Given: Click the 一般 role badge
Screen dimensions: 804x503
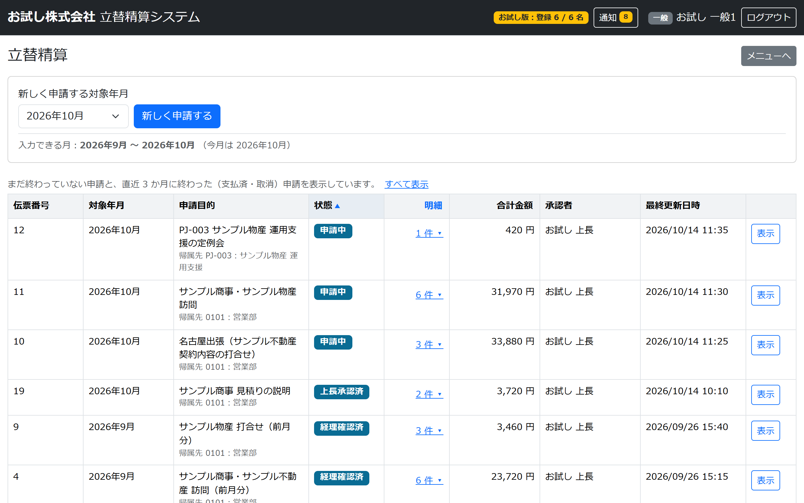Looking at the screenshot, I should pyautogui.click(x=660, y=18).
